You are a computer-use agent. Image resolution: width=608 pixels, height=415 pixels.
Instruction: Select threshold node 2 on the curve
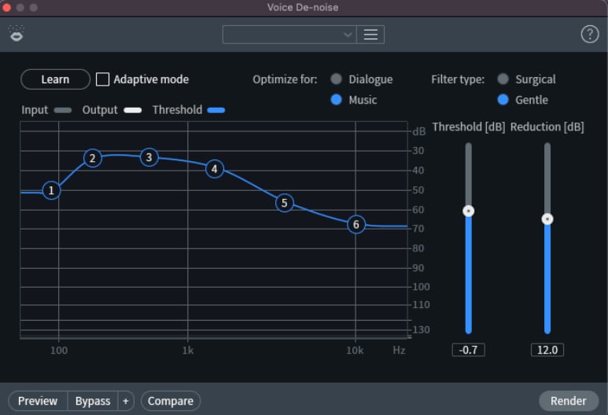click(92, 158)
